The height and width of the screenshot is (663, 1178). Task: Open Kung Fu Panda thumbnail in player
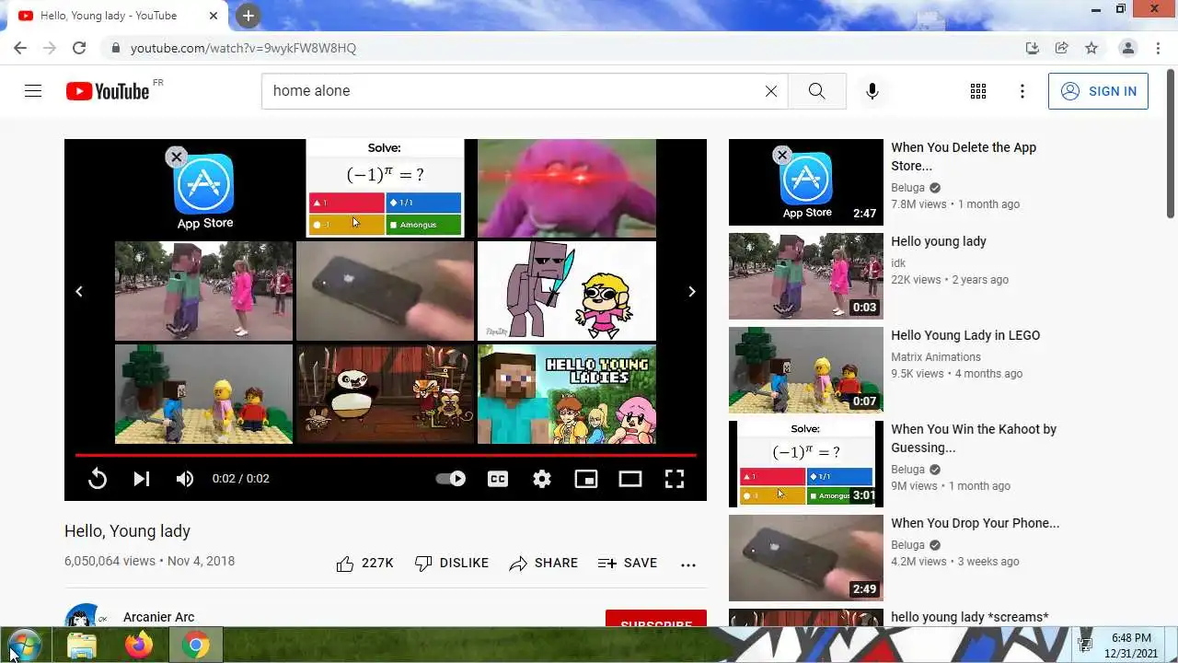tap(385, 394)
